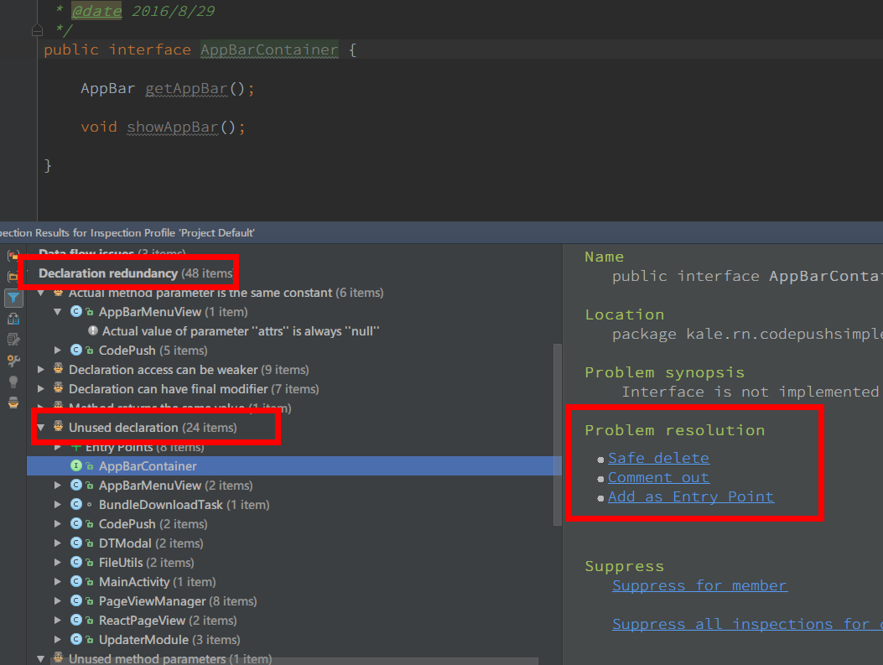Image resolution: width=883 pixels, height=665 pixels.
Task: Click interface icon of AppBarContainer row
Action: (76, 465)
